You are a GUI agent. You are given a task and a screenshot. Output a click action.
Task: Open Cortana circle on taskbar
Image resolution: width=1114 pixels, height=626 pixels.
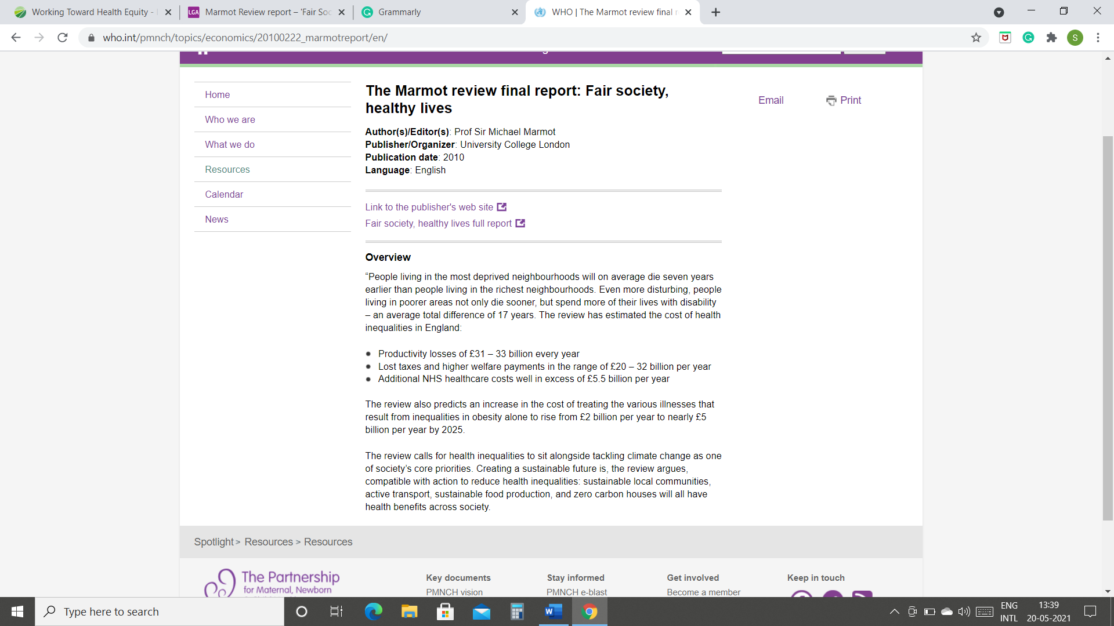point(301,612)
